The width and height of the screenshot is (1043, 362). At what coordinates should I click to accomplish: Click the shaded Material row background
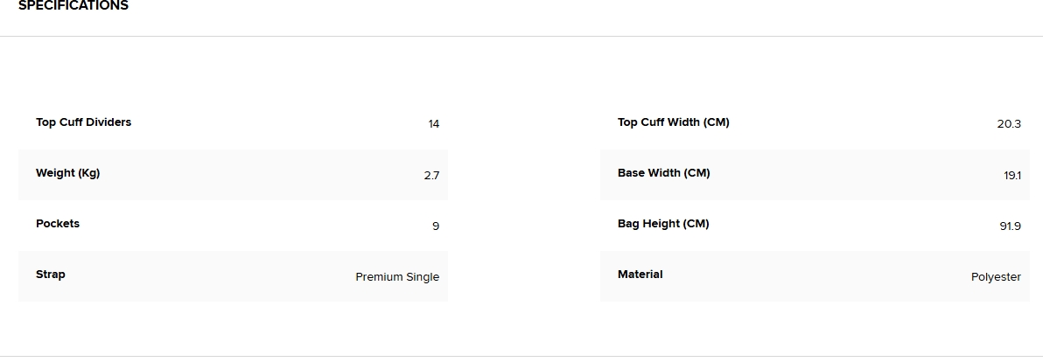click(x=814, y=276)
